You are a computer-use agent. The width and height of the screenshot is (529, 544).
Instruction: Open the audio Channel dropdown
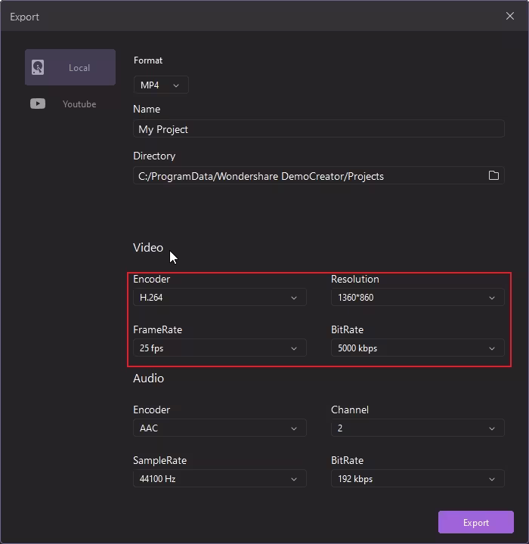(x=417, y=428)
